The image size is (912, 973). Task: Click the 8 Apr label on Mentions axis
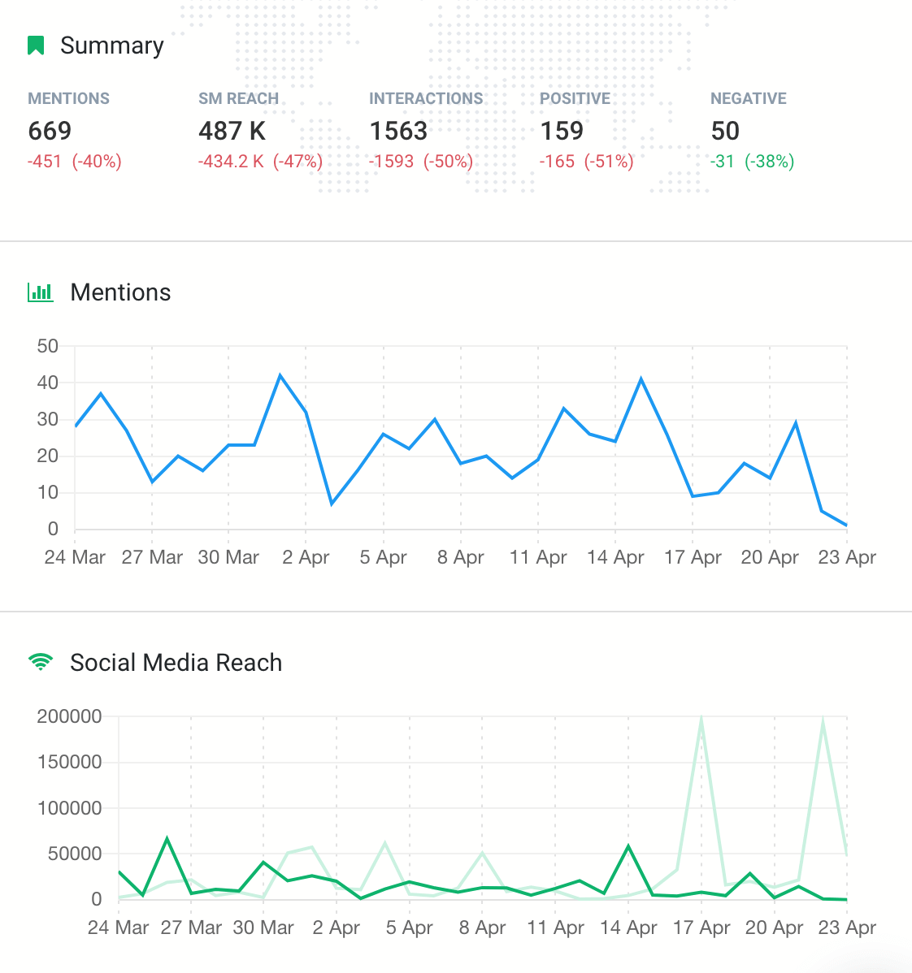460,557
